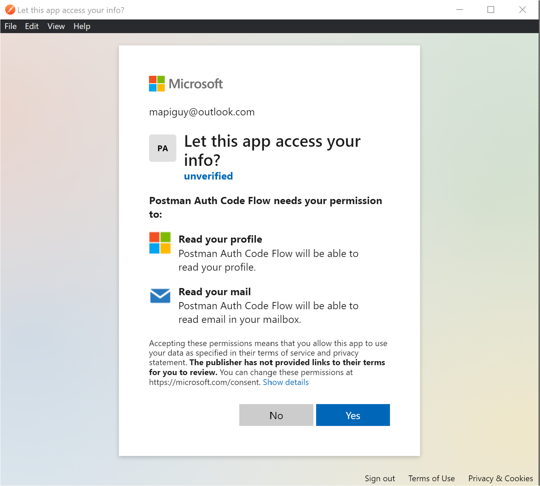The image size is (540, 486).
Task: Click the mail envelope icon beside Read your mail
Action: (160, 296)
